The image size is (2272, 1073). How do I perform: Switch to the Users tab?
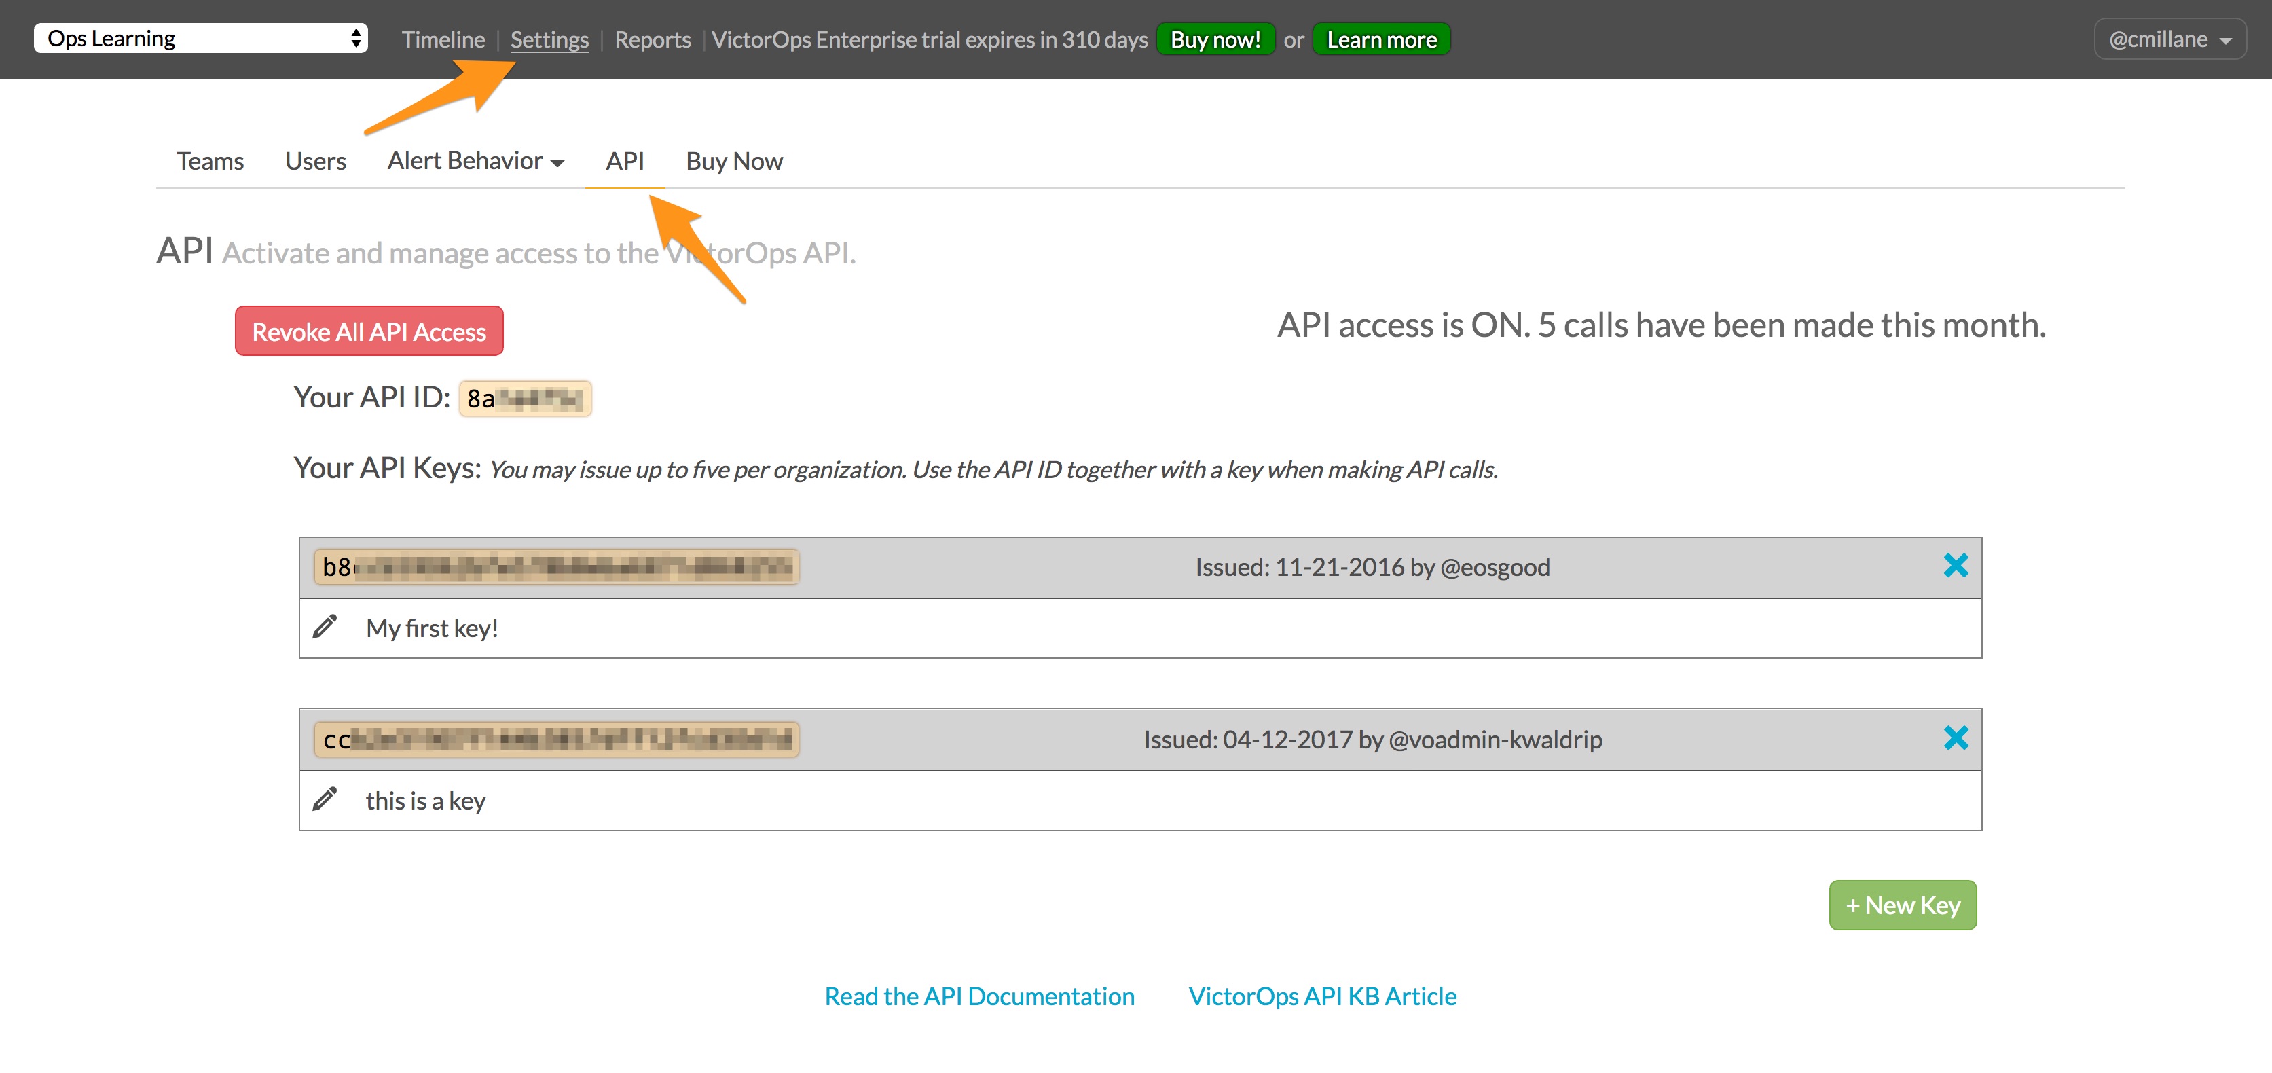(x=316, y=160)
